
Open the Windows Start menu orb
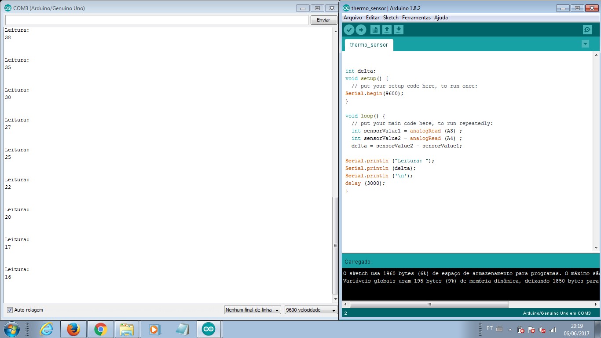point(11,329)
